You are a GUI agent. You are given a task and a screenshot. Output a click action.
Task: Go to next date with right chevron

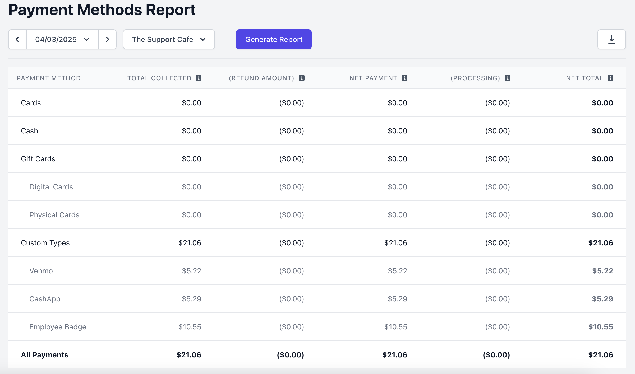point(107,39)
